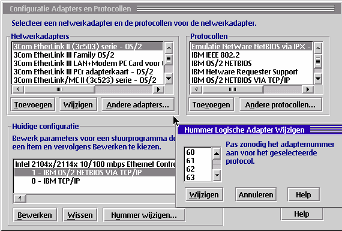This screenshot has height=231, width=342.
Task: Click the Netwerkadapters vertical scrollbar thumb
Action: tap(169, 59)
